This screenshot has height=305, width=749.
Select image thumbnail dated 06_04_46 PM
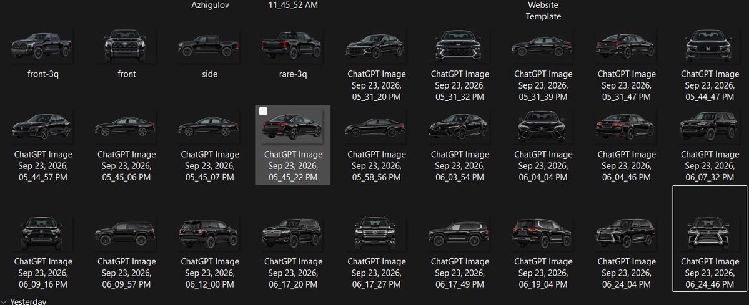(626, 127)
